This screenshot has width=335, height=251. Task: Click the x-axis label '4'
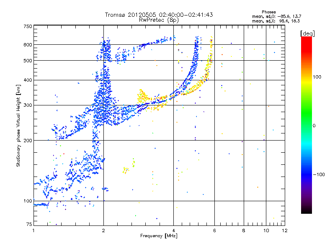click(173, 231)
